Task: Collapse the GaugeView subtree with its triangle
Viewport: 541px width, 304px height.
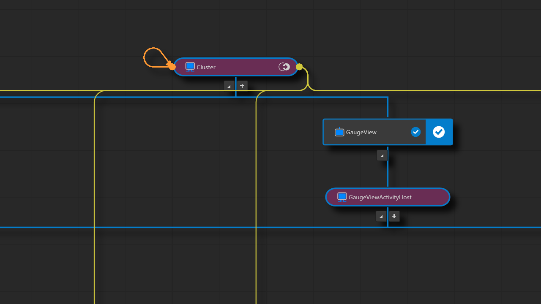Action: (x=382, y=155)
